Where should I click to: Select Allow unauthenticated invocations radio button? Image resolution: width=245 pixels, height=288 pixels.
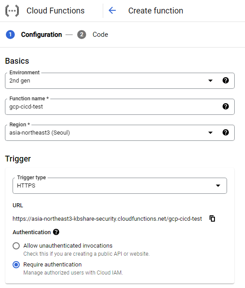[x=16, y=246]
